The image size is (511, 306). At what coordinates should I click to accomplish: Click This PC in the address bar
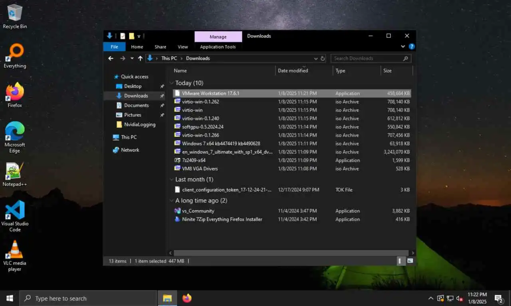(169, 58)
